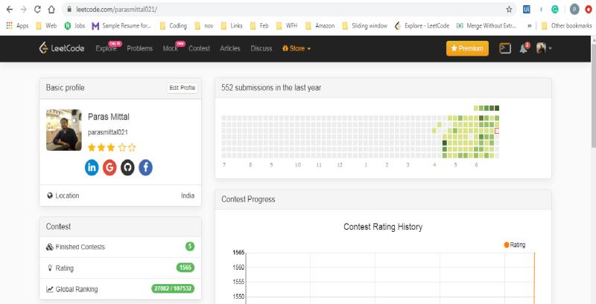Open the Discuss nav item
Screen dimensions: 596x304
[261, 48]
